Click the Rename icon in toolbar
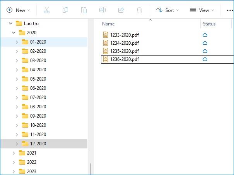The height and width of the screenshot is (175, 234). pos(102,10)
